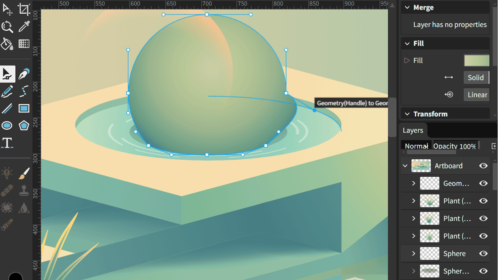Expand the Sphere layer group
The height and width of the screenshot is (280, 498).
click(x=413, y=253)
